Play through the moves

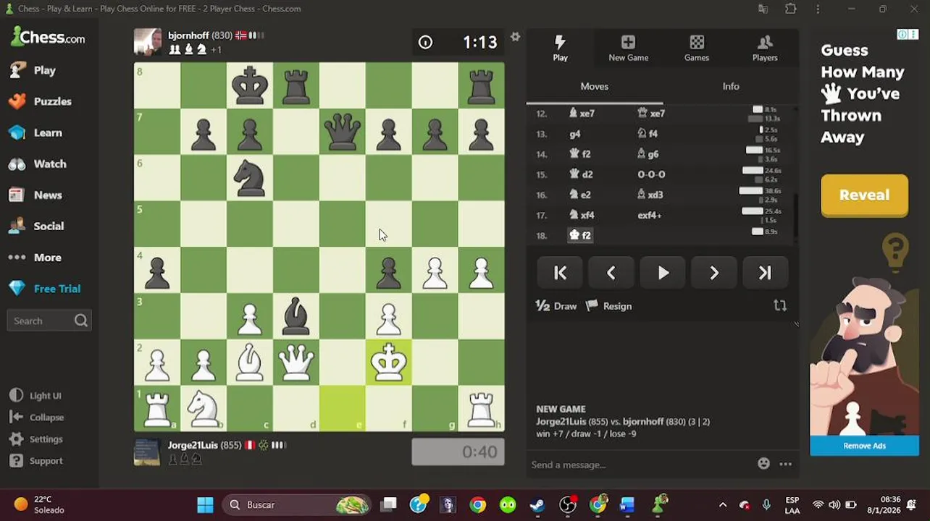tap(663, 273)
